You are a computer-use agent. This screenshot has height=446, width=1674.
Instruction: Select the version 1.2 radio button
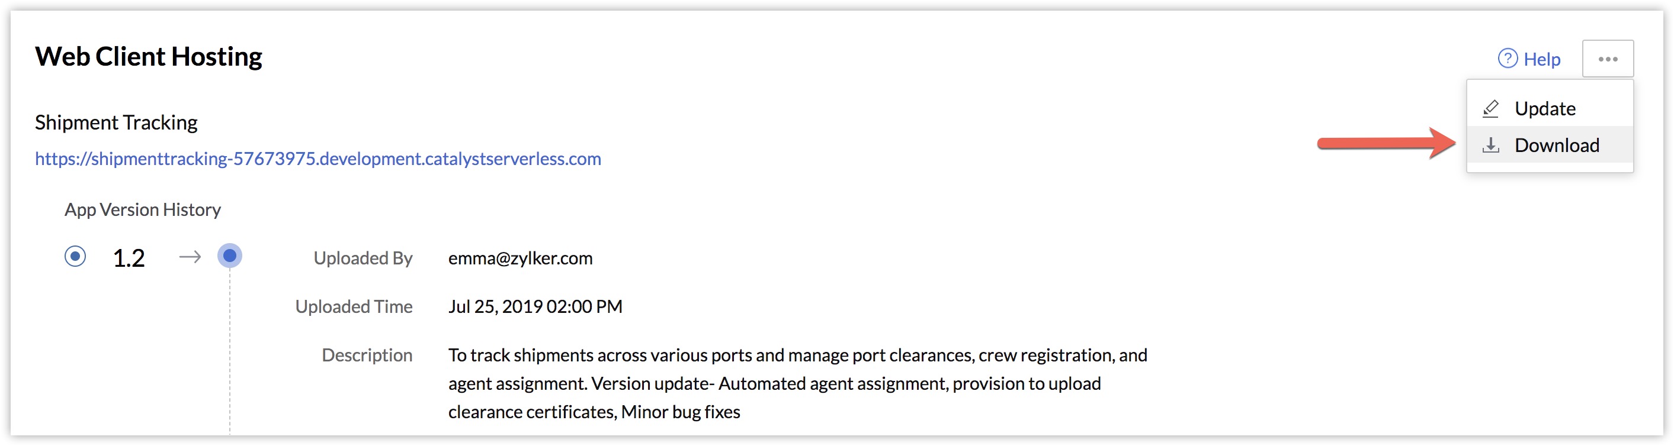point(75,257)
